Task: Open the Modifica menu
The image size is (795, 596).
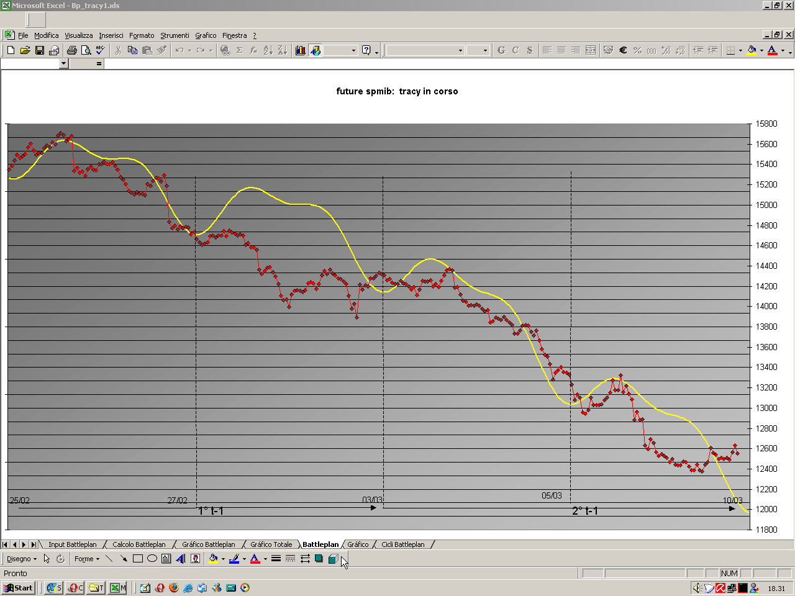Action: click(x=46, y=35)
